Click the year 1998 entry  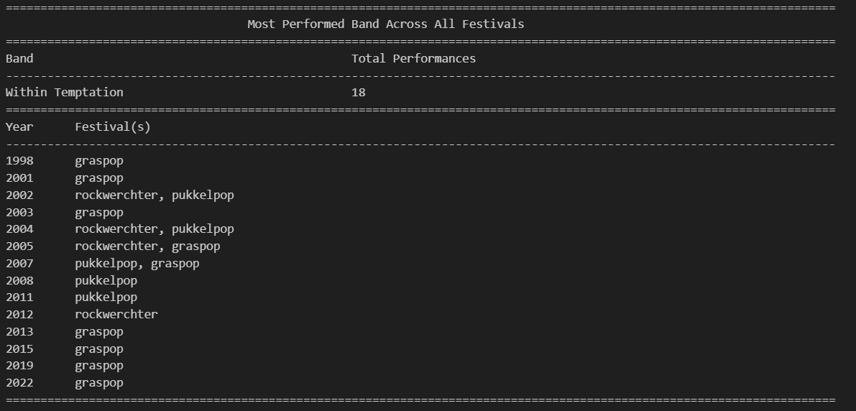[x=19, y=161]
